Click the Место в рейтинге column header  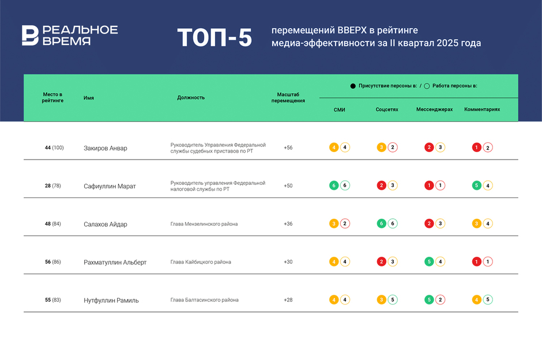click(52, 97)
